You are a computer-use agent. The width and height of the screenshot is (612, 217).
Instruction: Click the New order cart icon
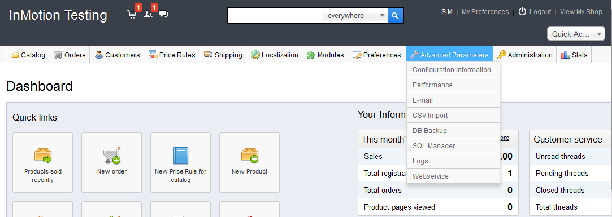pyautogui.click(x=112, y=155)
